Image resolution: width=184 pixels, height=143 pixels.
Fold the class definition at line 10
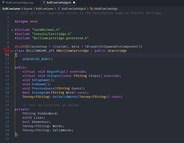12,51
